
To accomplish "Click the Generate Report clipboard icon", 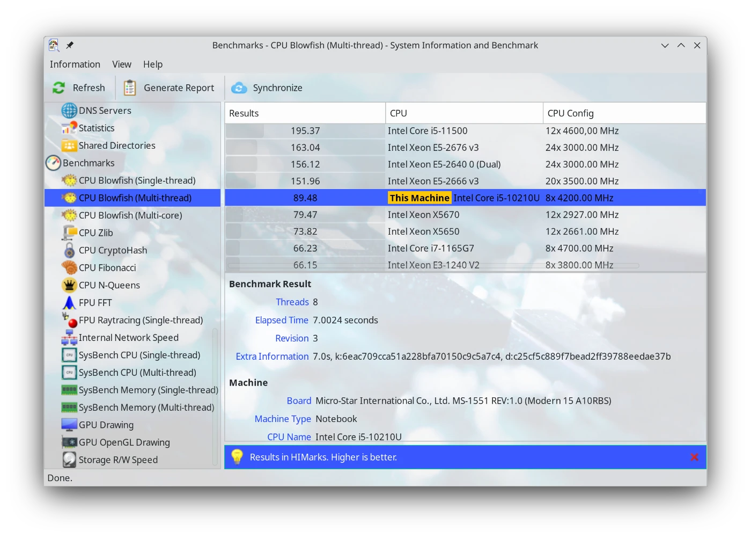I will [x=130, y=88].
